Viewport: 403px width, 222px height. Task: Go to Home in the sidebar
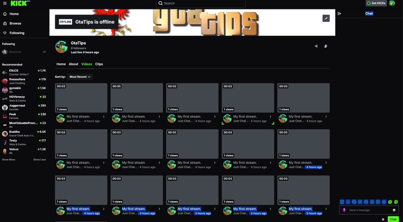tap(11, 14)
